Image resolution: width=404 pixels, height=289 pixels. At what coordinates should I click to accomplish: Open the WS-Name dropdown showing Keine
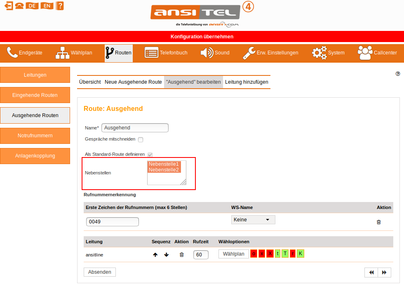coord(253,220)
